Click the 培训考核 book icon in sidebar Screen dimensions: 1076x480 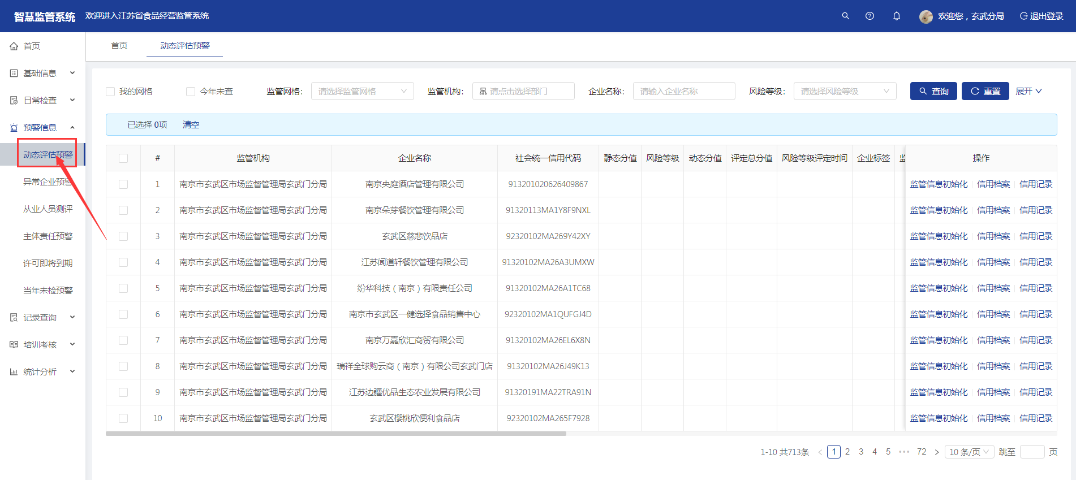click(14, 345)
